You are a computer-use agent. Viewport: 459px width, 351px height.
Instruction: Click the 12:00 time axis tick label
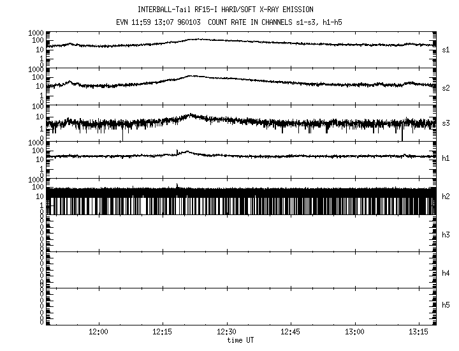(98, 332)
